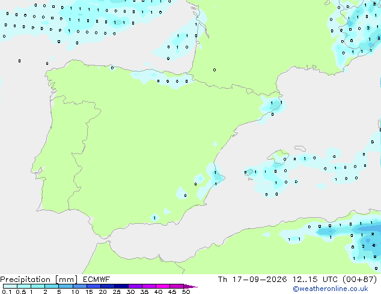Click the weatheronline.co.uk copyright link
This screenshot has width=381, height=294.
point(331,289)
